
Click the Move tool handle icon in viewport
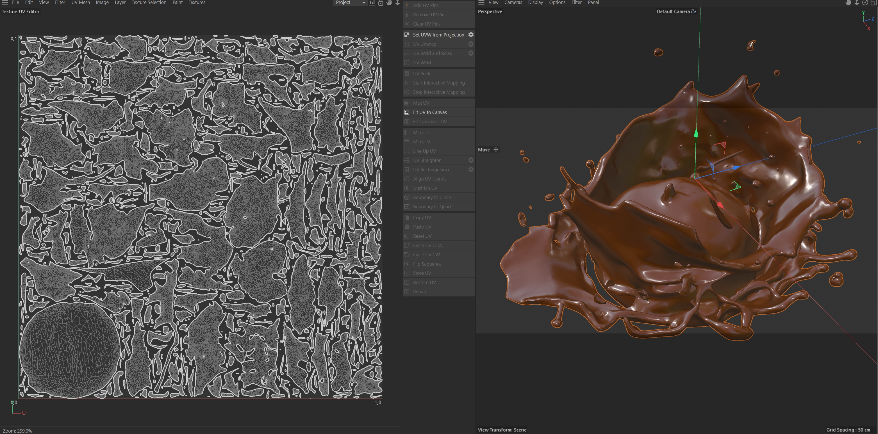point(496,150)
